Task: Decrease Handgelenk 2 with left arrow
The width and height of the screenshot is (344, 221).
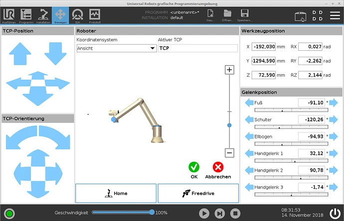Action: [x=249, y=170]
